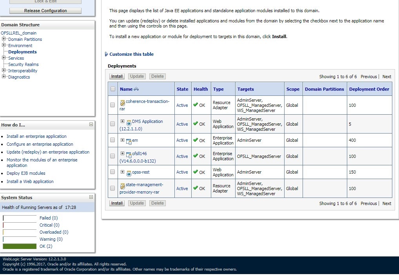Toggle the select-all checkbox in table header

113,89
